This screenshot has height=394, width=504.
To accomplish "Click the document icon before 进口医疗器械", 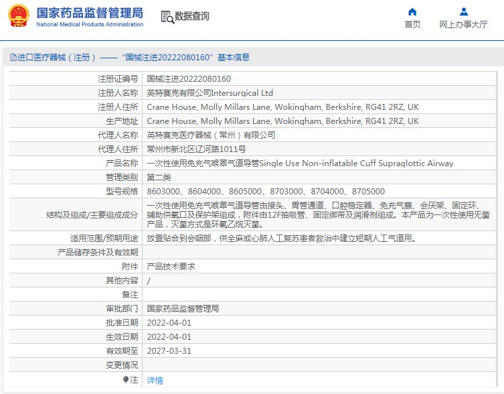I will (13, 58).
